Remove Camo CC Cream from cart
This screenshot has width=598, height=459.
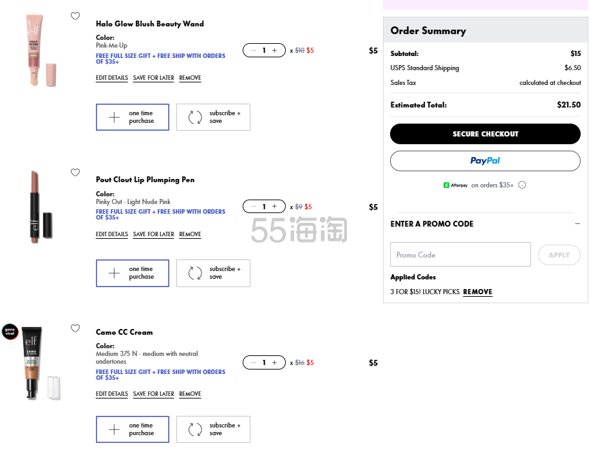click(190, 394)
